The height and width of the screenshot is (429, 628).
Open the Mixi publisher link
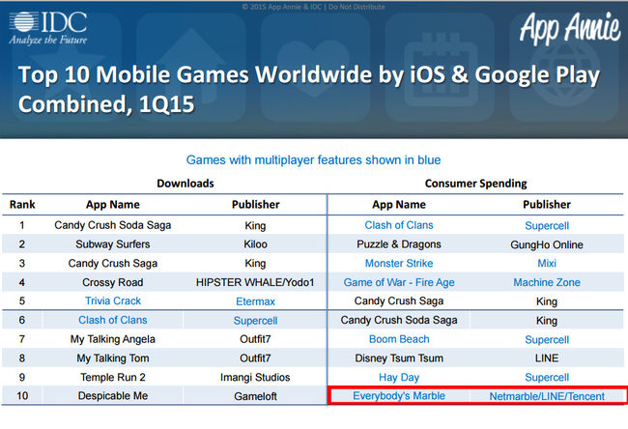click(x=547, y=263)
